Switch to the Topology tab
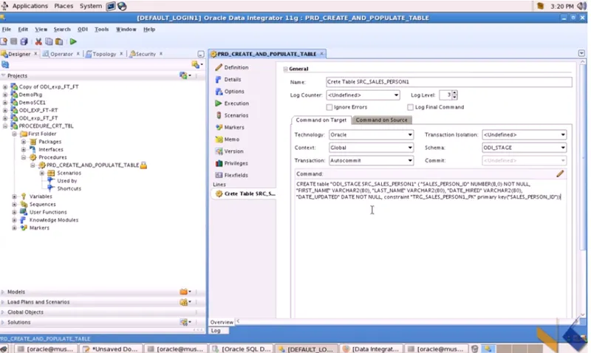 click(x=104, y=54)
